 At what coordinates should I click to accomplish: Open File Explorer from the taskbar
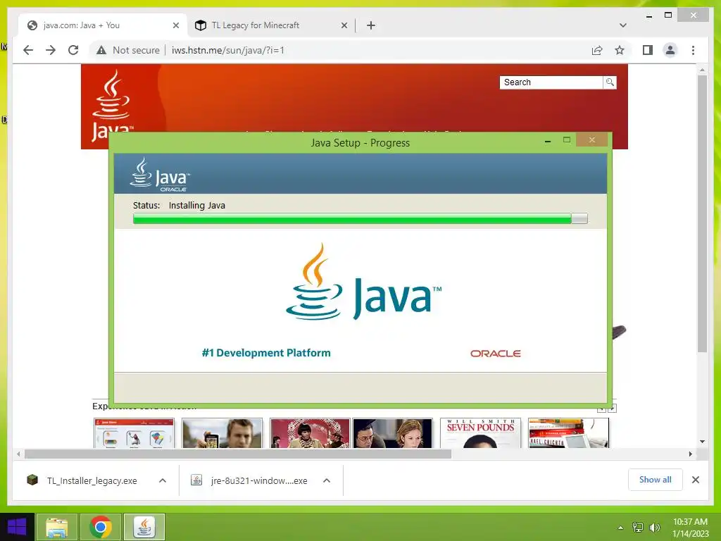[56, 527]
